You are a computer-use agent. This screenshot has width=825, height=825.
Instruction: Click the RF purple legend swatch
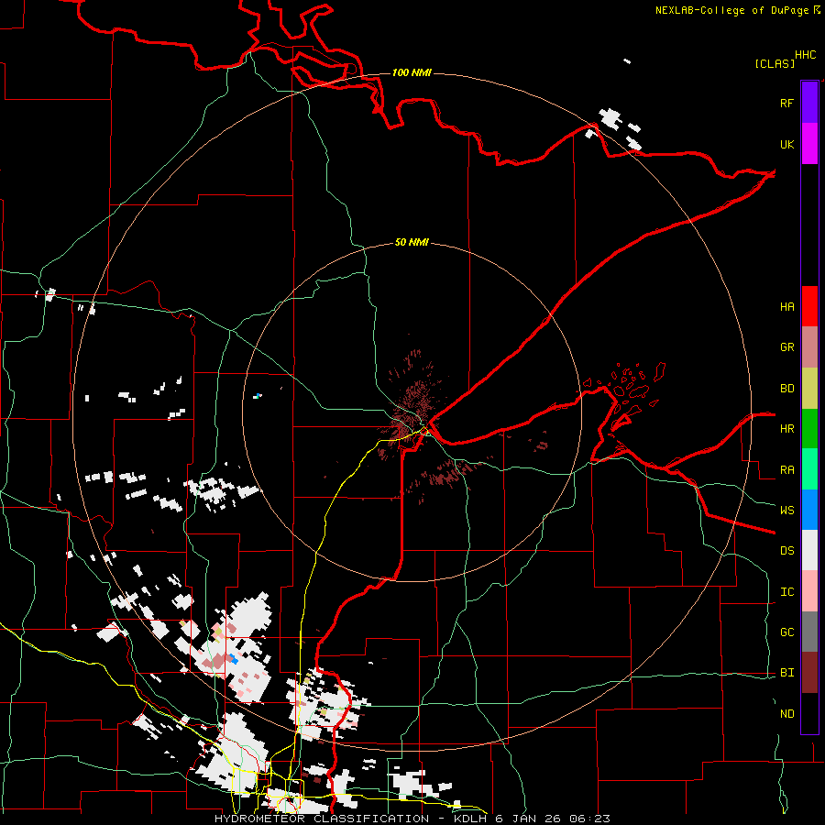[x=809, y=103]
